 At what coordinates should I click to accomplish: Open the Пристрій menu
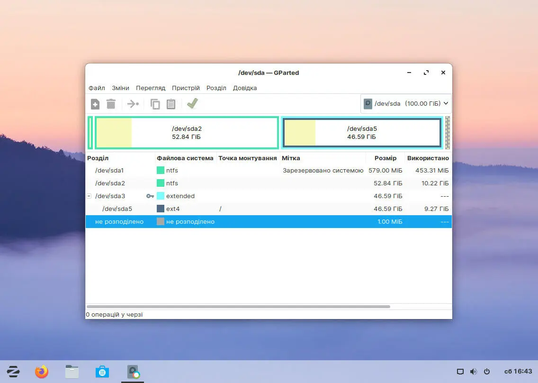186,88
